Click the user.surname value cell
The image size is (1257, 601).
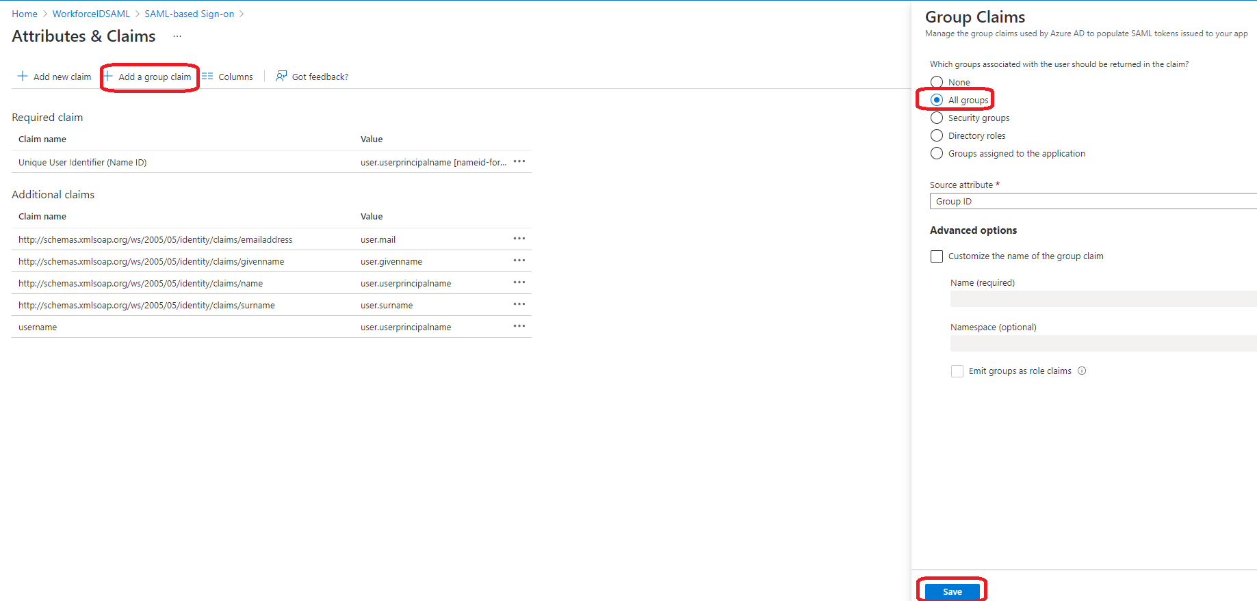coord(387,305)
